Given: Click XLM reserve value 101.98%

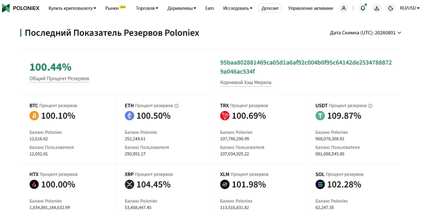Looking at the screenshot, I should (249, 185).
